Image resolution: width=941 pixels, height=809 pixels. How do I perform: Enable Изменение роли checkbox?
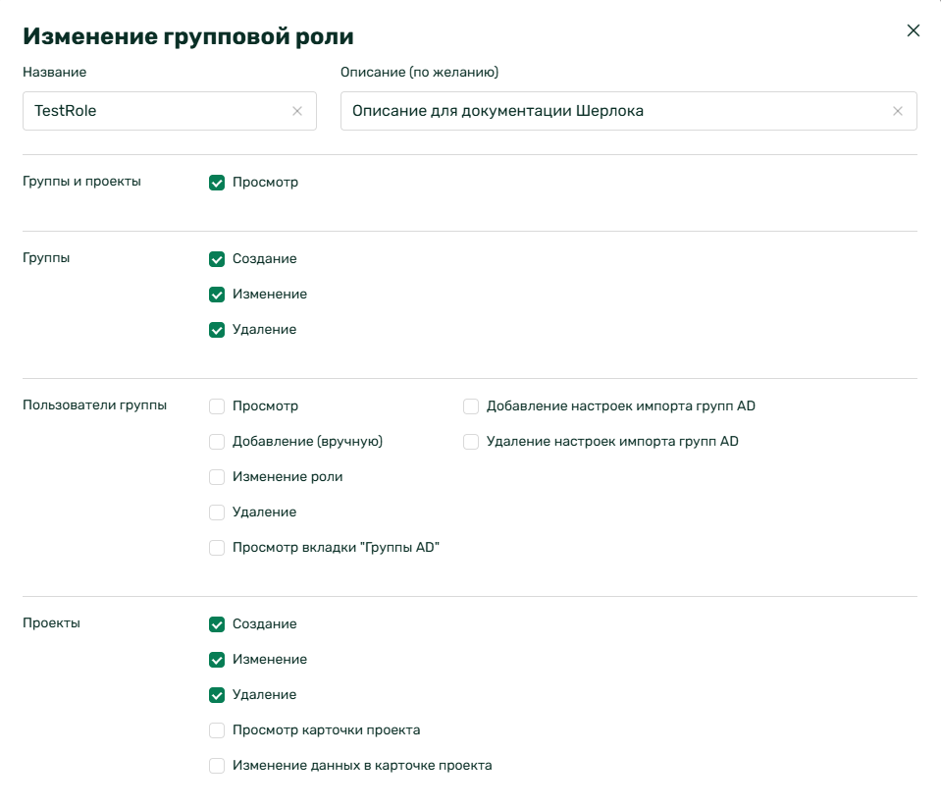pos(217,477)
